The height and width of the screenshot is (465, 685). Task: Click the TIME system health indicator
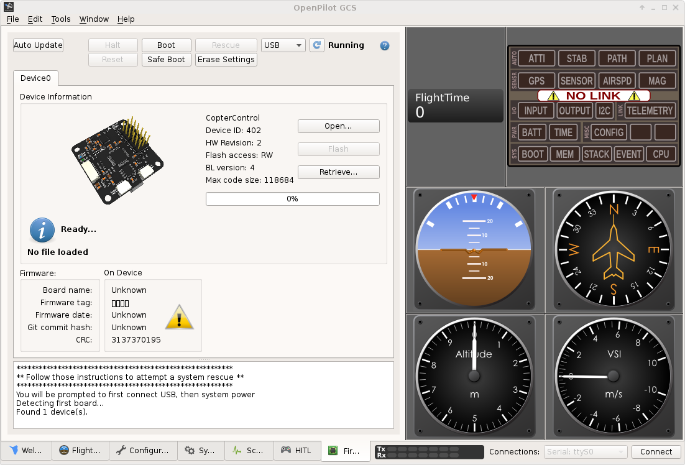[563, 132]
